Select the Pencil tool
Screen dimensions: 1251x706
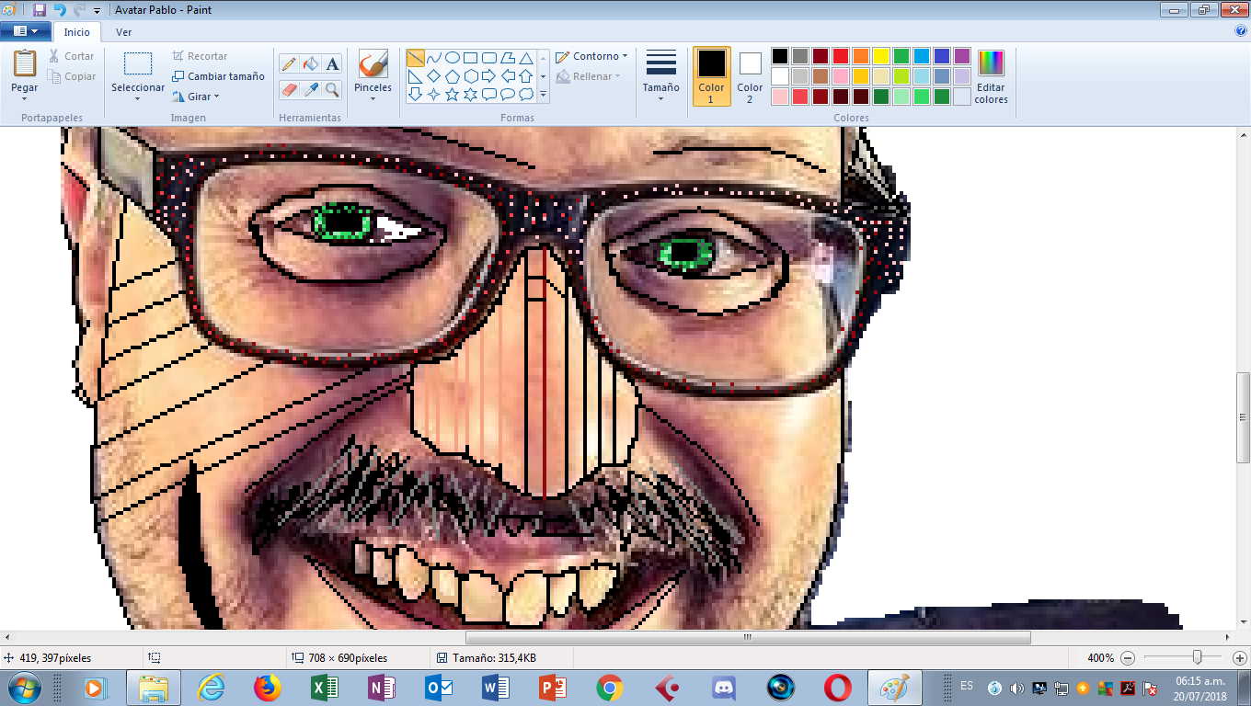(289, 64)
